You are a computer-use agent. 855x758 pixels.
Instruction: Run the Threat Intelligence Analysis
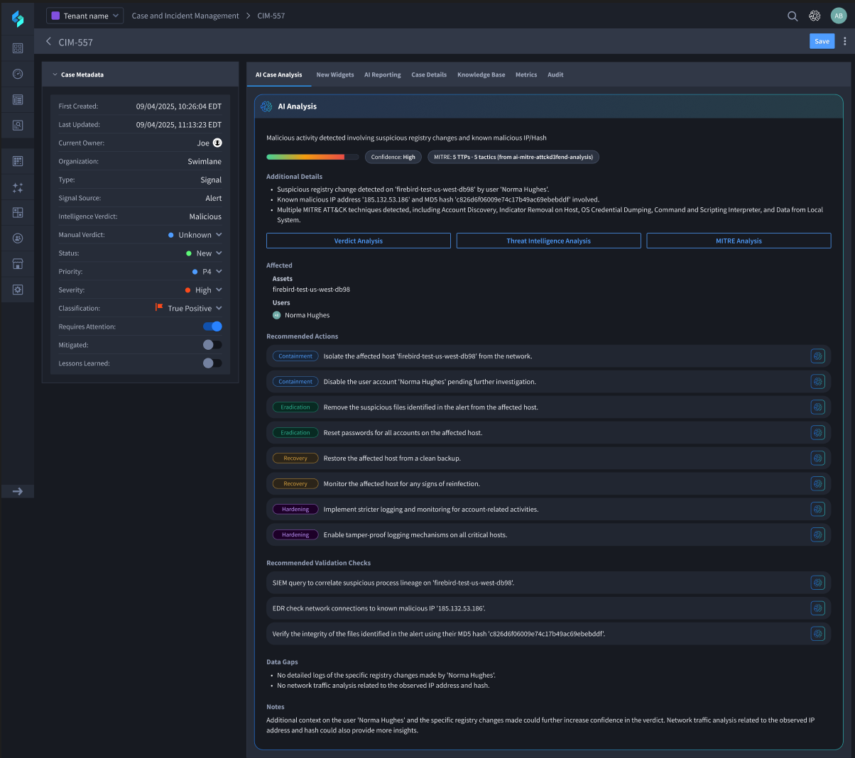pyautogui.click(x=548, y=241)
